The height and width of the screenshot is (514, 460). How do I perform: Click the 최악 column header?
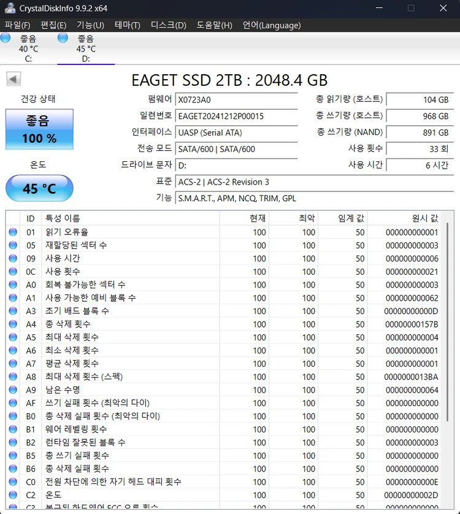(x=294, y=218)
